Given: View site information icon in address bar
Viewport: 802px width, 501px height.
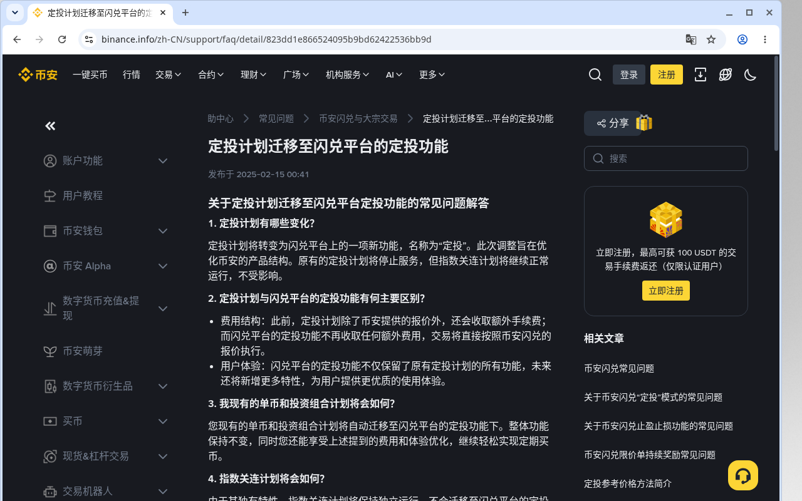Looking at the screenshot, I should [x=89, y=39].
